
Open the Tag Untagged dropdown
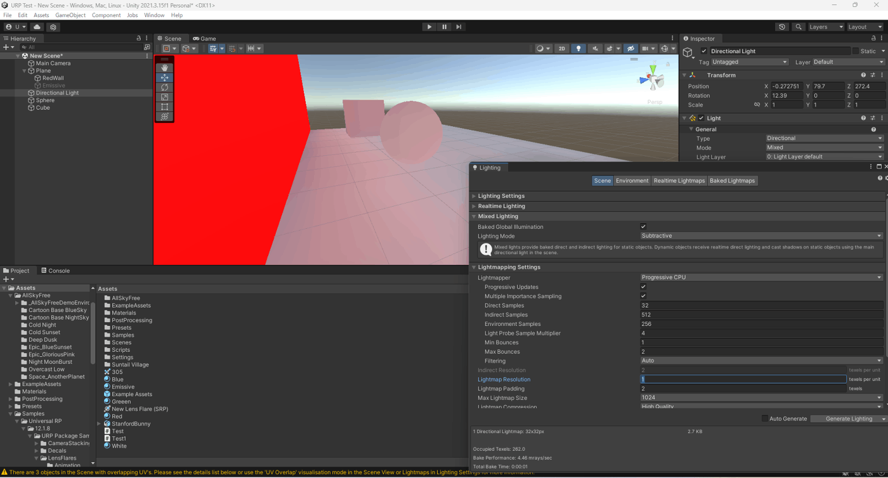(x=750, y=62)
